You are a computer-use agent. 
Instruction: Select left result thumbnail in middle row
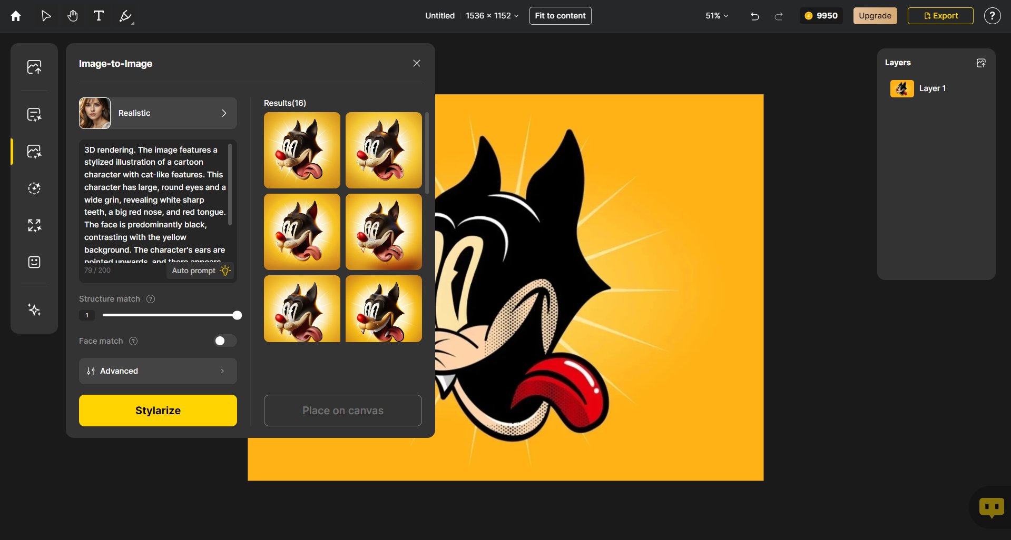(x=302, y=232)
